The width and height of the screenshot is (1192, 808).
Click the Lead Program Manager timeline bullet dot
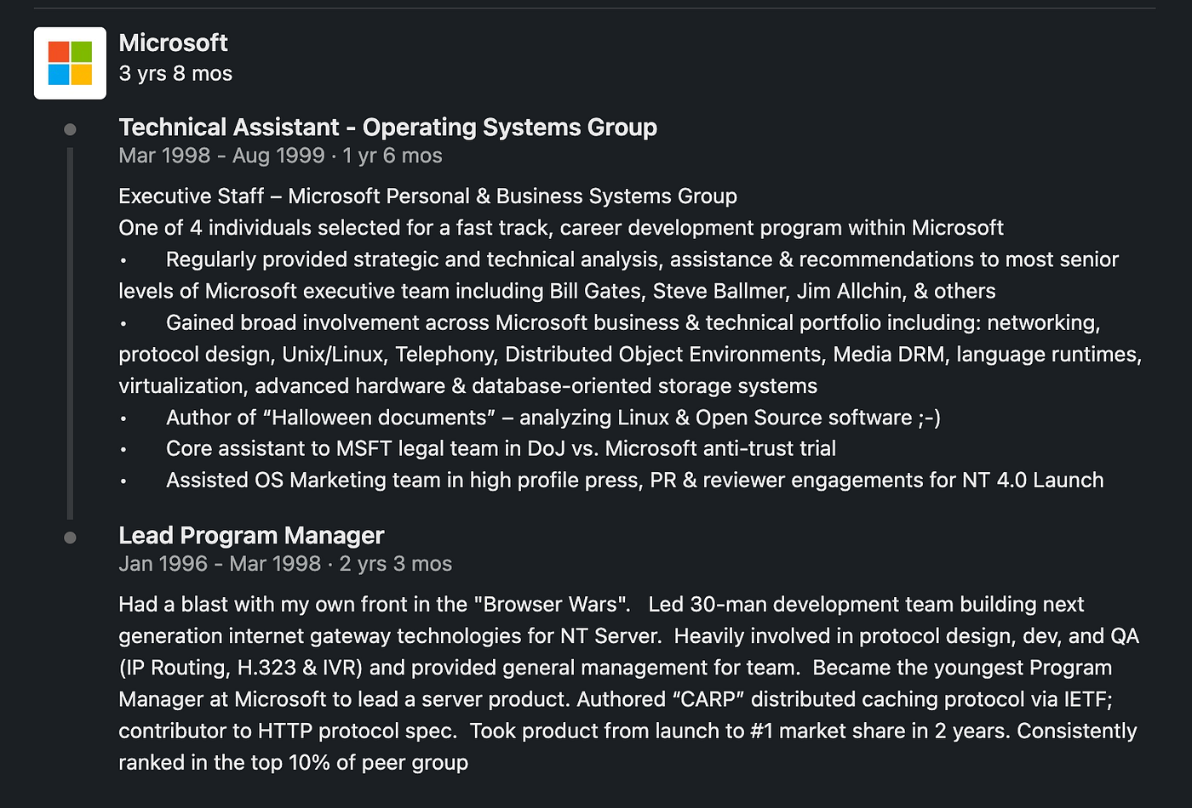[x=70, y=538]
